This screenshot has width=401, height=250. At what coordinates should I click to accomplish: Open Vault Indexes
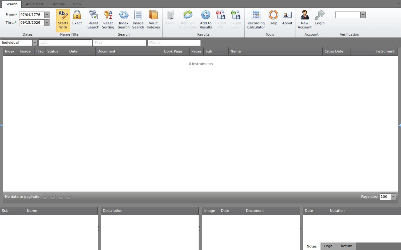click(154, 20)
